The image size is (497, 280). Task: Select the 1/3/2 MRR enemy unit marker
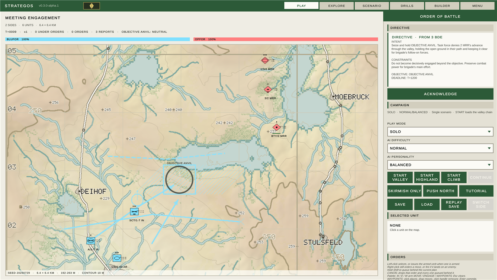tap(265, 60)
